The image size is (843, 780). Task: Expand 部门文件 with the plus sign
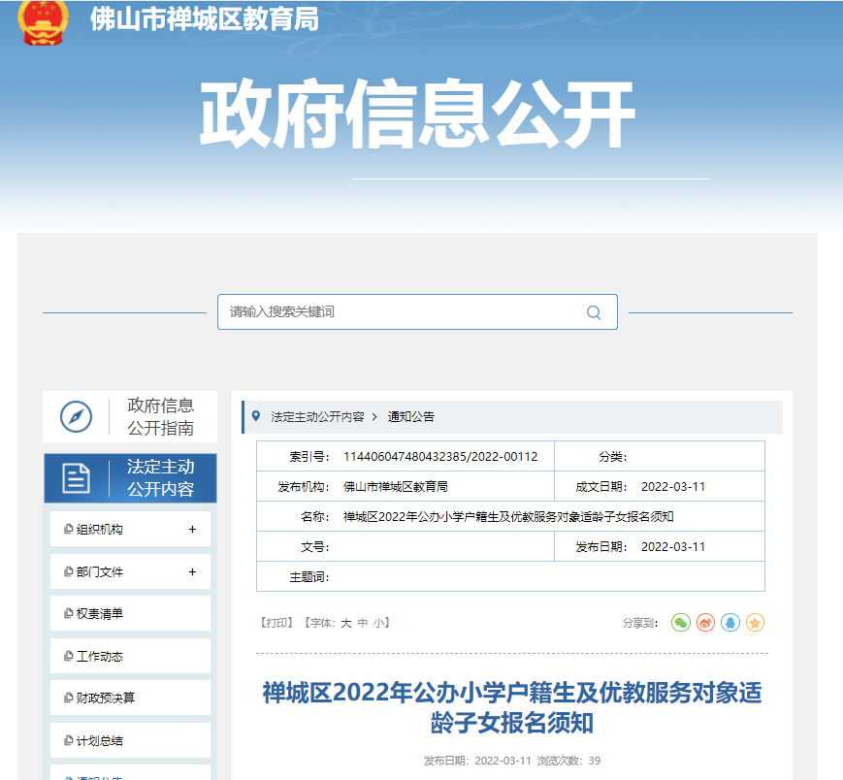[x=192, y=572]
